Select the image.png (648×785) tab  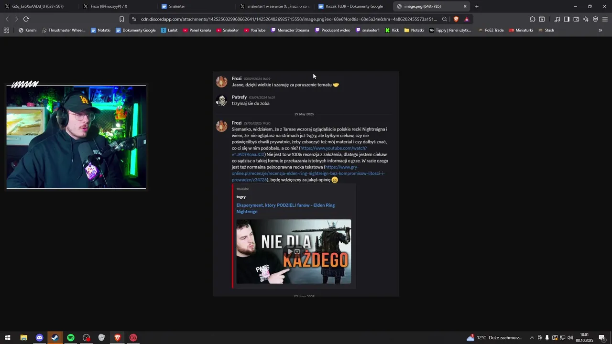tap(432, 6)
